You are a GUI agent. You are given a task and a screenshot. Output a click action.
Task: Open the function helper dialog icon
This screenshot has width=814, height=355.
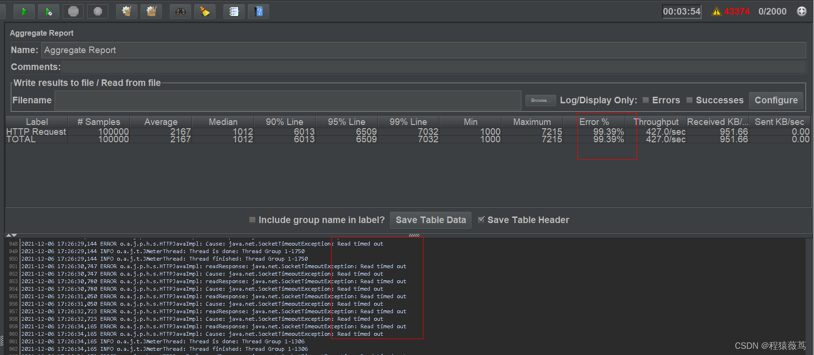[234, 11]
